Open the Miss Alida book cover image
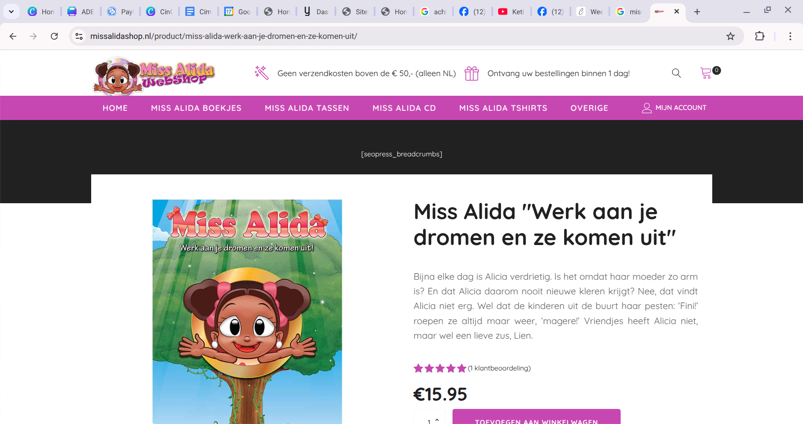 tap(247, 312)
